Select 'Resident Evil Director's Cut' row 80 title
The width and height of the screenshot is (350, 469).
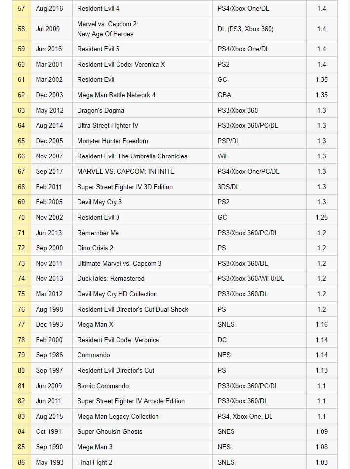116,370
